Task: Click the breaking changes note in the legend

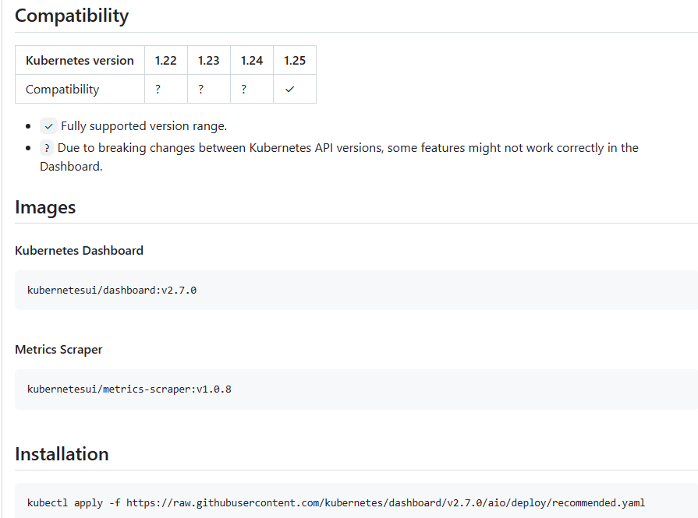Action: (x=347, y=148)
